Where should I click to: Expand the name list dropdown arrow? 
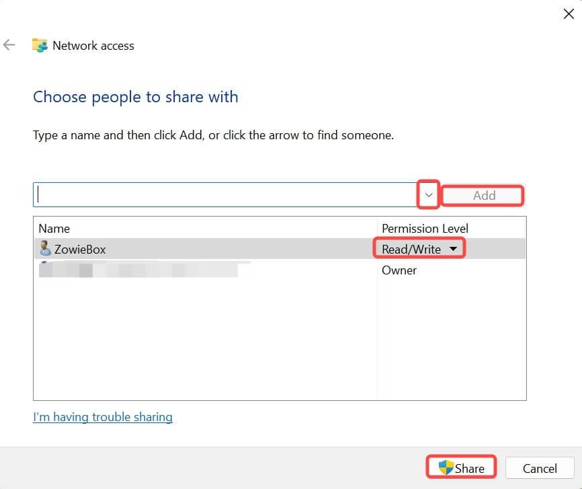(429, 195)
